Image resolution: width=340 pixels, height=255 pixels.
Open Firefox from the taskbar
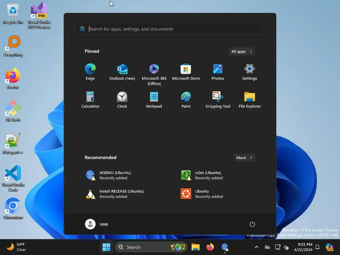click(210, 247)
